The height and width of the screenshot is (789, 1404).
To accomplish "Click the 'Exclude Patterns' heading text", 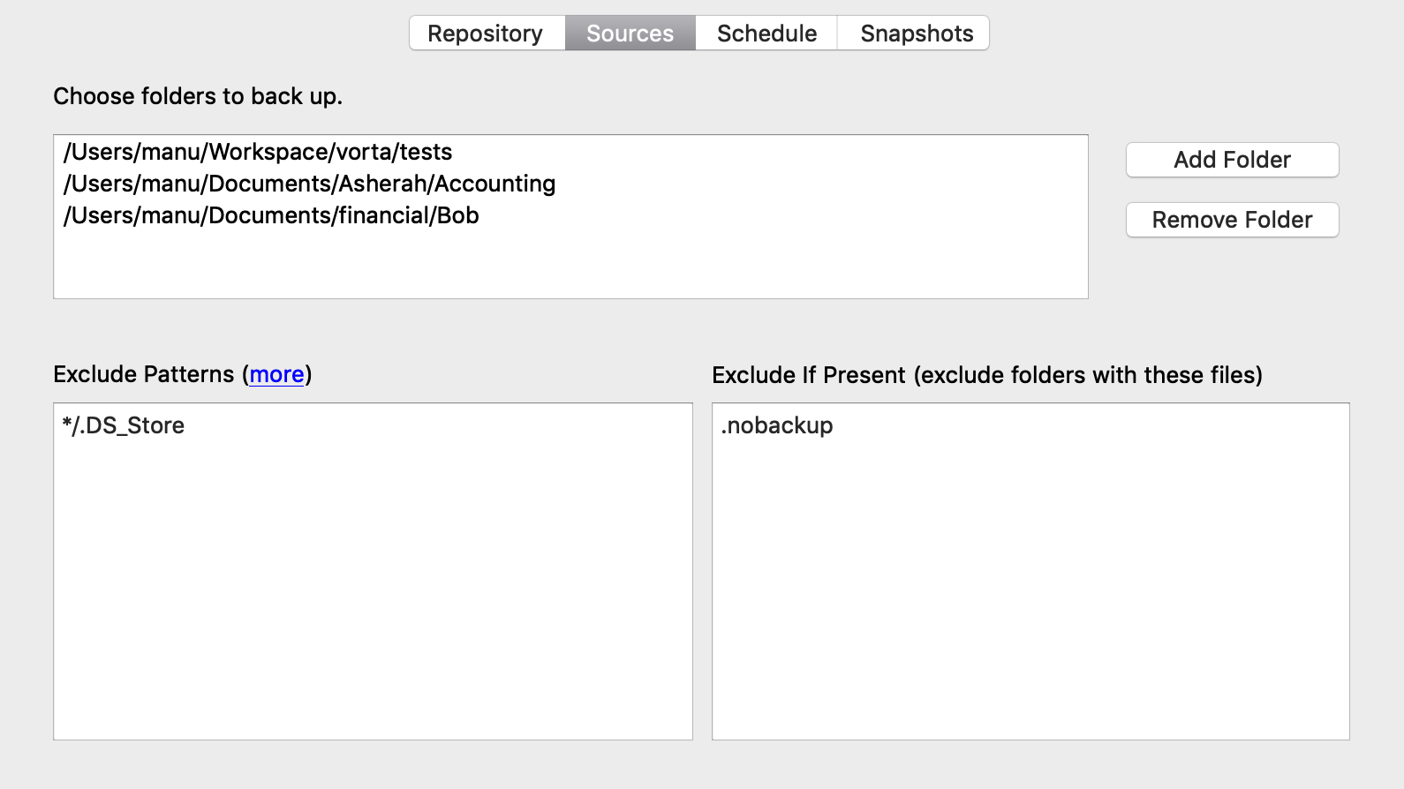I will point(144,375).
